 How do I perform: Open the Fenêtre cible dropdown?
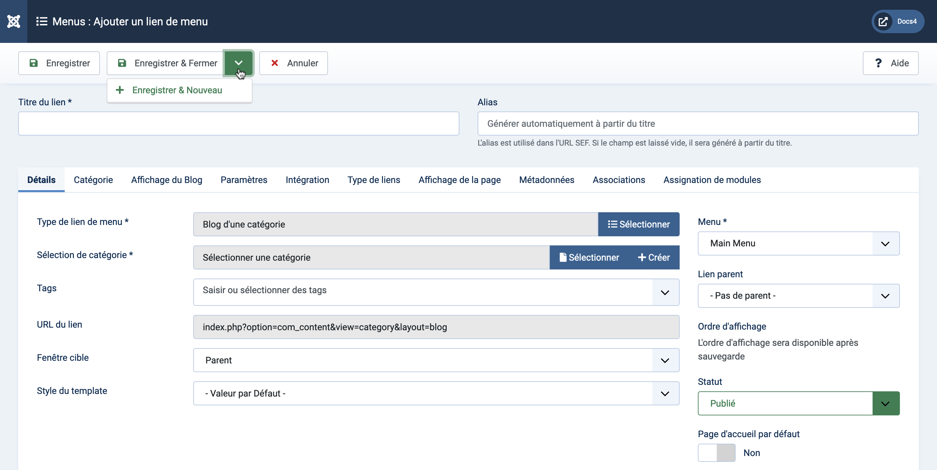[x=436, y=360]
